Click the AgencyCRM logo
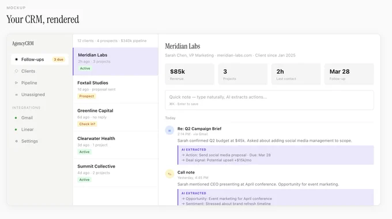Screen dimensions: 392x219 (x=22, y=43)
